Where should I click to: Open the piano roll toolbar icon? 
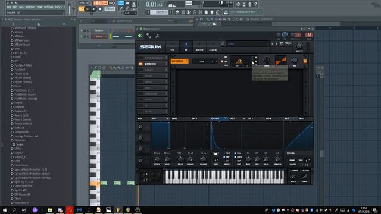click(x=189, y=12)
